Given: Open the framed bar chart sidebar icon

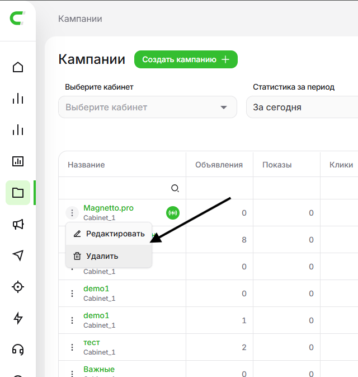Looking at the screenshot, I should [x=18, y=161].
